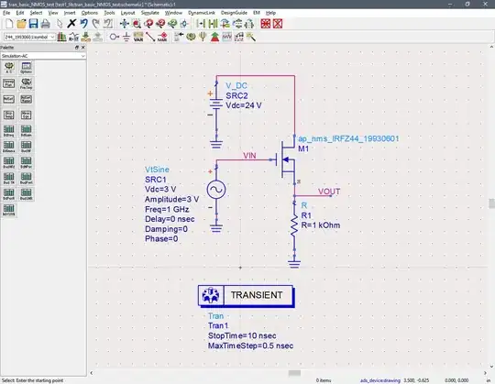Choose the Insert Wire tool
Viewport: 495px width, 384px height.
coord(150,37)
